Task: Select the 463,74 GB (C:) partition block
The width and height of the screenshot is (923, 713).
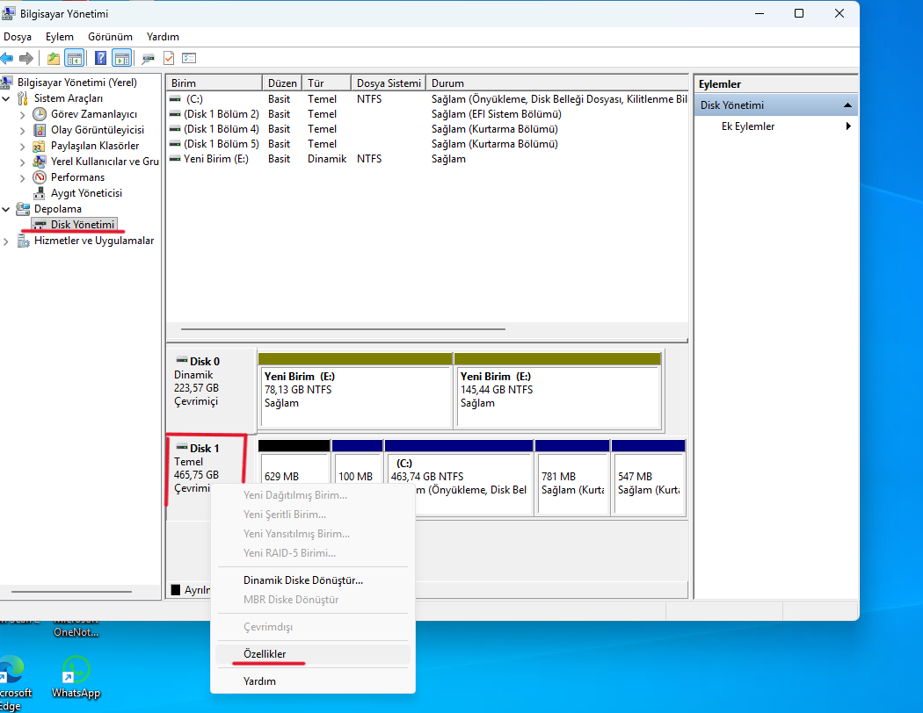Action: click(459, 478)
